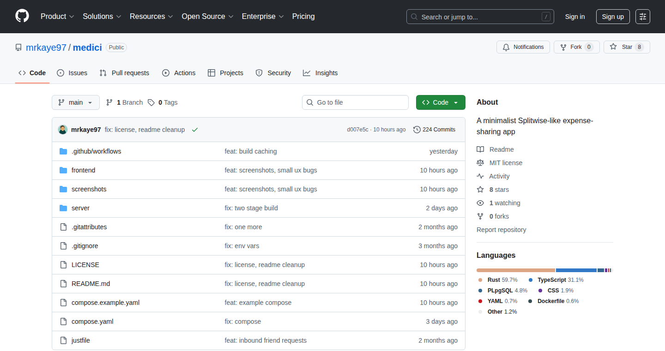Click the PLpgSQL 4.8% language entry
665x351 pixels.
[x=502, y=291]
